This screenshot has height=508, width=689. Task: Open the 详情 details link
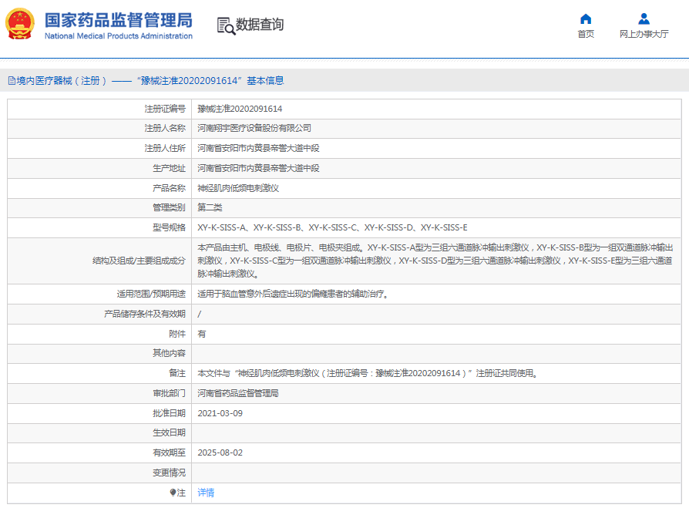click(x=206, y=493)
